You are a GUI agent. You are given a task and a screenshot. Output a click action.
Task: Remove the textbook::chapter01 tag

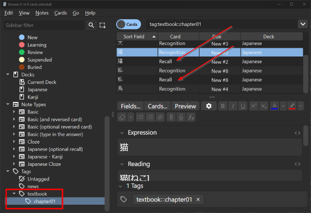click(x=198, y=200)
